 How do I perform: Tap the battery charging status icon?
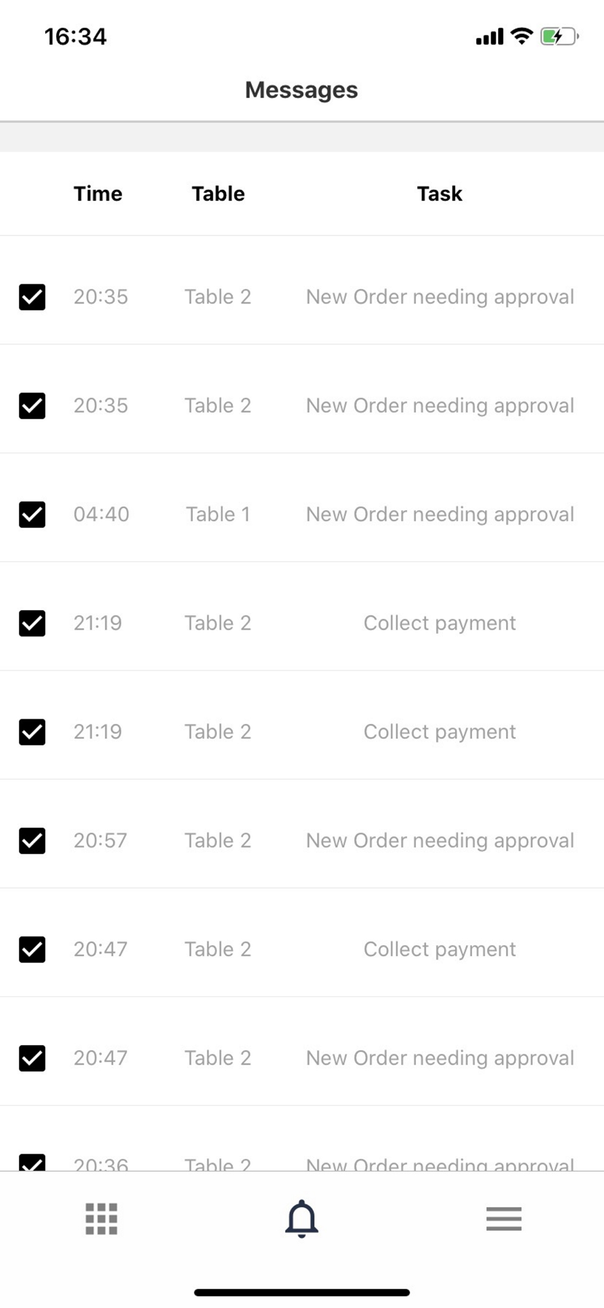pos(559,37)
